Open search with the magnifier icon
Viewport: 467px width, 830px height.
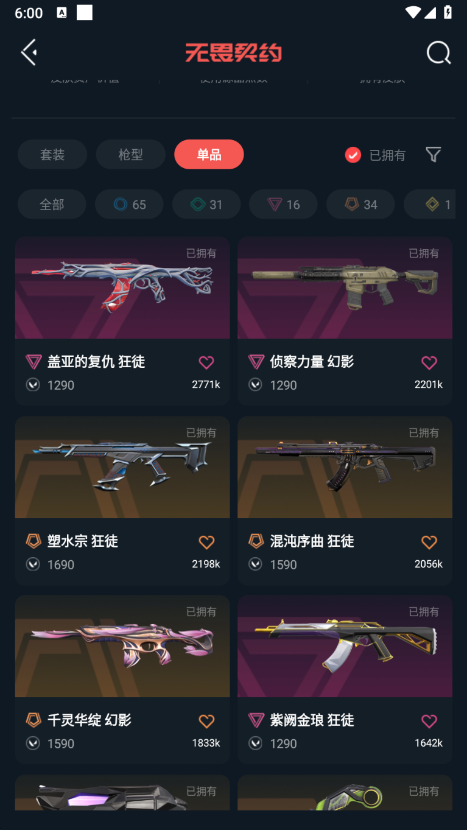438,53
